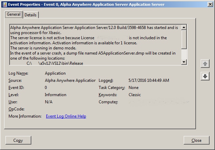Click the Copy button
This screenshot has height=150, width=215.
[x=18, y=140]
